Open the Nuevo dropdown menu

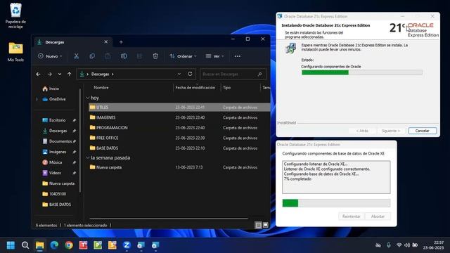[x=50, y=56]
